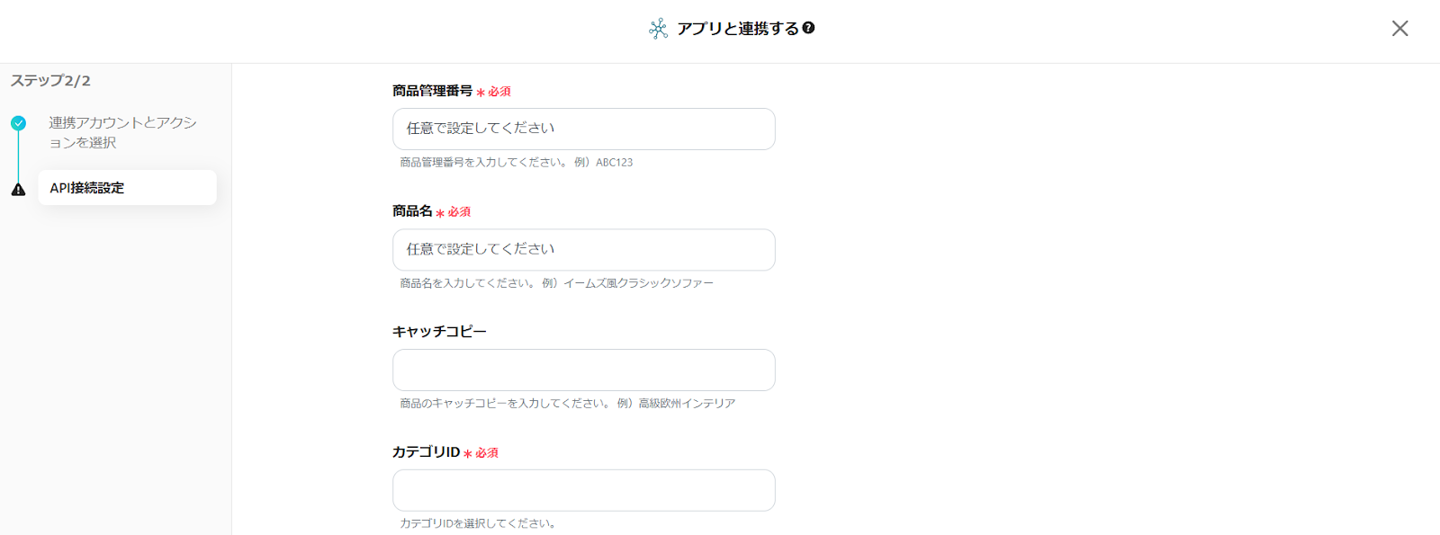
Task: Click the app integration network icon
Action: pos(658,29)
